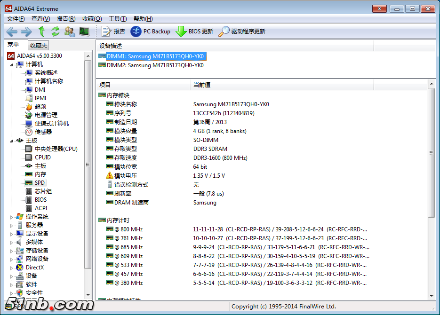Click the green Up arrow toolbar icon
The width and height of the screenshot is (440, 315).
pyautogui.click(x=41, y=31)
